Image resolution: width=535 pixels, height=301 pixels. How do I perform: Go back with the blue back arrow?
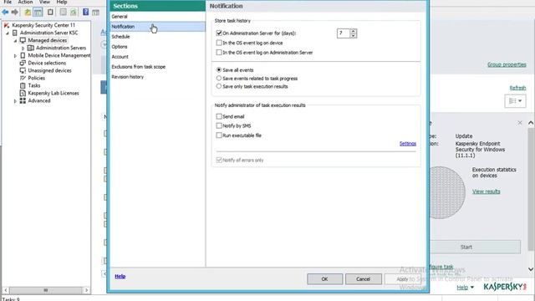tap(6, 13)
